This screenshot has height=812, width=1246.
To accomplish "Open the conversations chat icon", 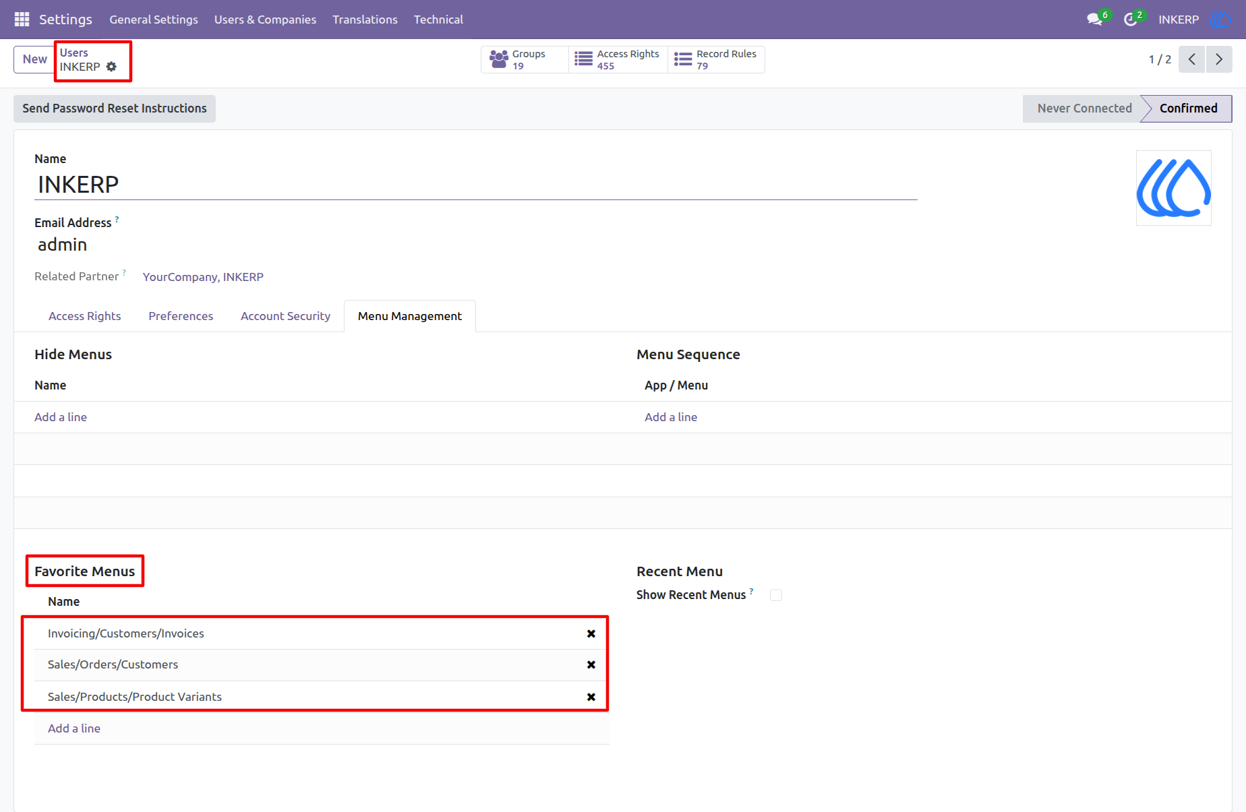I will [x=1094, y=20].
